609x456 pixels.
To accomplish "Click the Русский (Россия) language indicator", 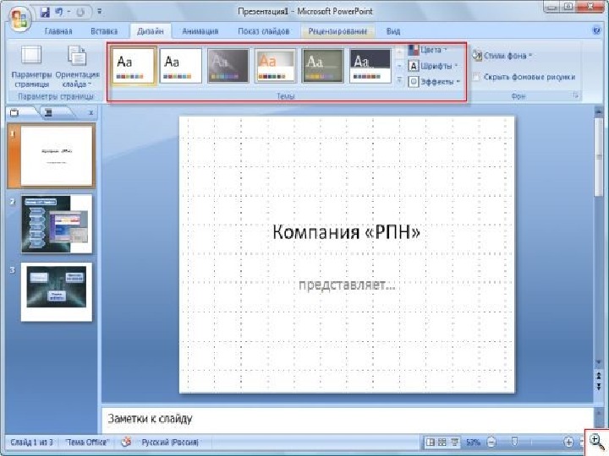I will (170, 442).
